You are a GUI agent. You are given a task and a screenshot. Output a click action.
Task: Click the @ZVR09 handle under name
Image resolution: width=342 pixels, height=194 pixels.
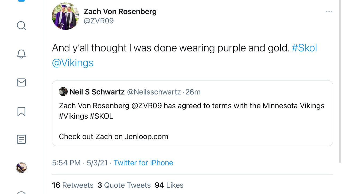click(99, 21)
